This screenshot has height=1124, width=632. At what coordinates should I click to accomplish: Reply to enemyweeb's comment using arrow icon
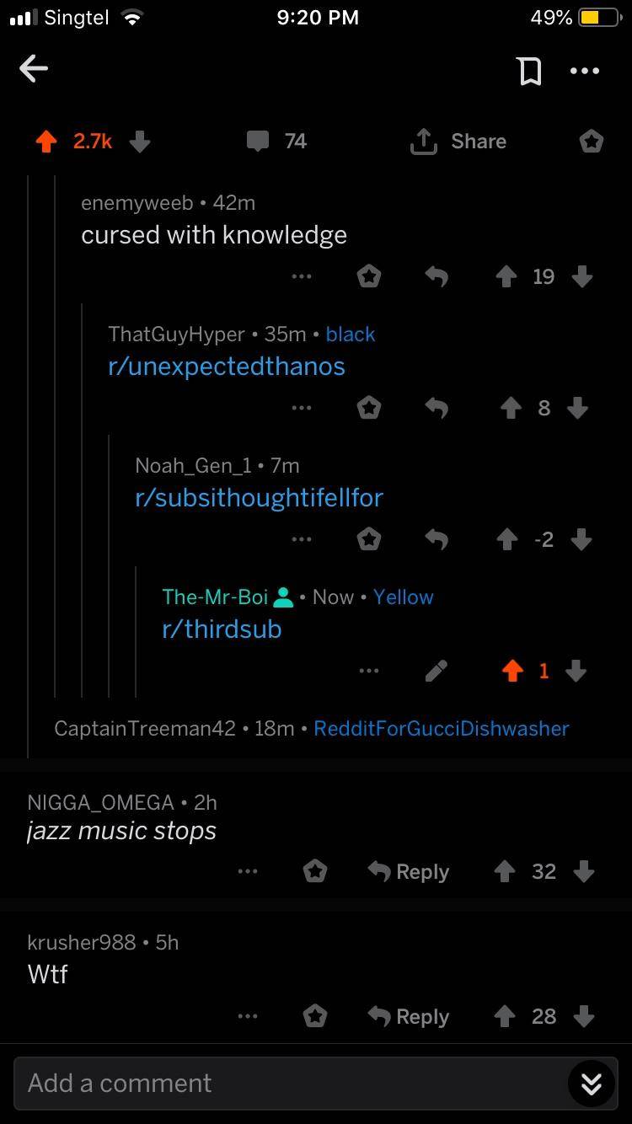[x=436, y=276]
